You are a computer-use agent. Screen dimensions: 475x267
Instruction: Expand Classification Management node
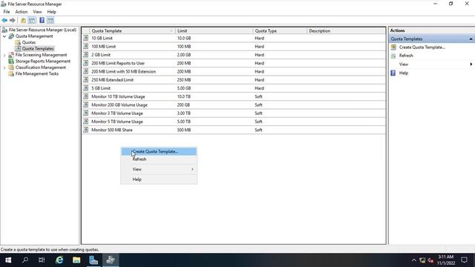click(4, 67)
